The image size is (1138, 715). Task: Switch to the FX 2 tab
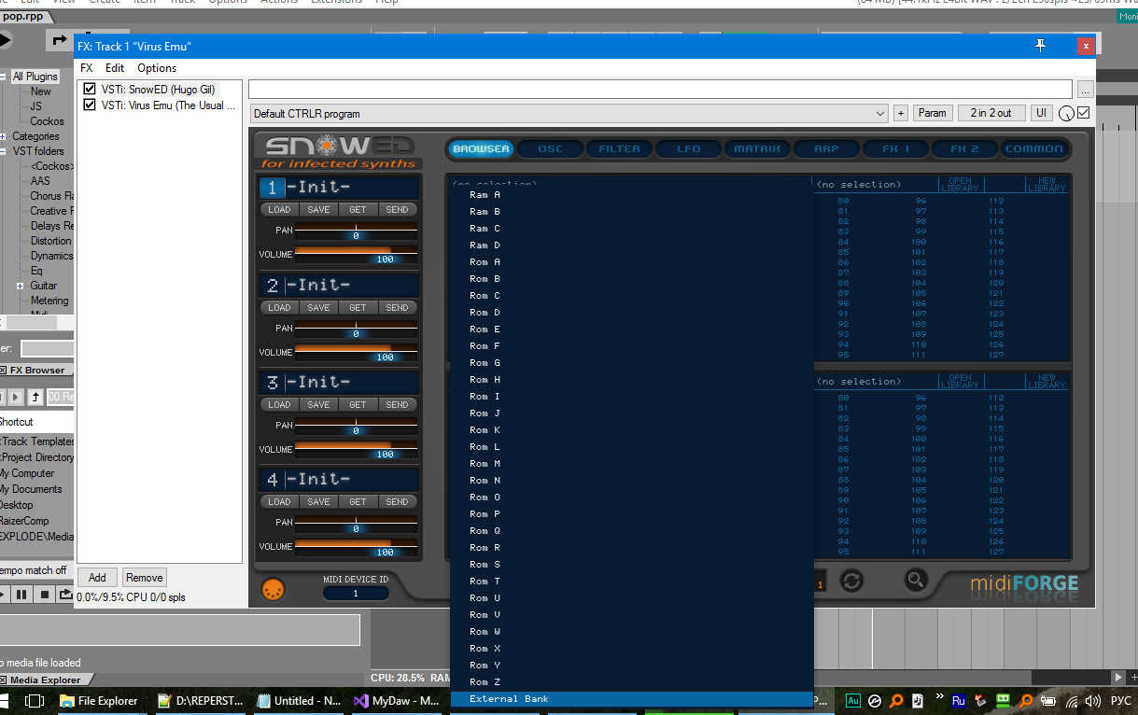pyautogui.click(x=964, y=148)
